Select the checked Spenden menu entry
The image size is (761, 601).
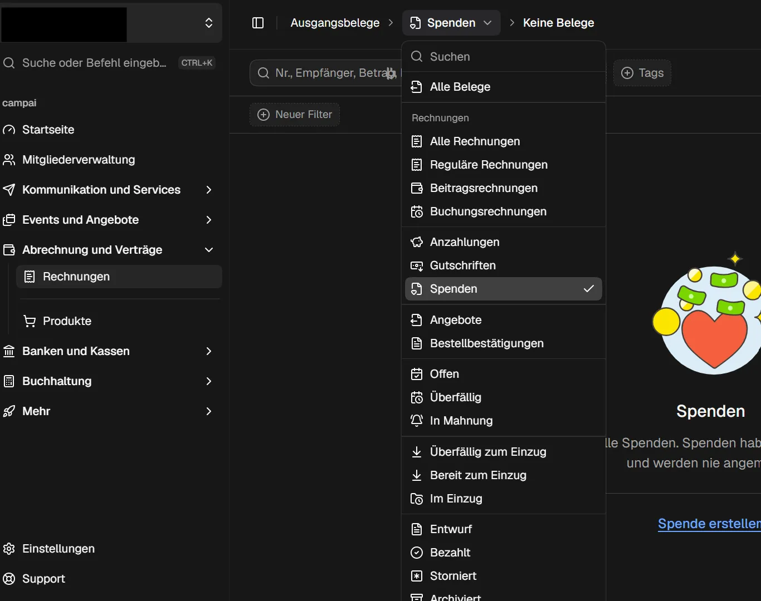[503, 289]
